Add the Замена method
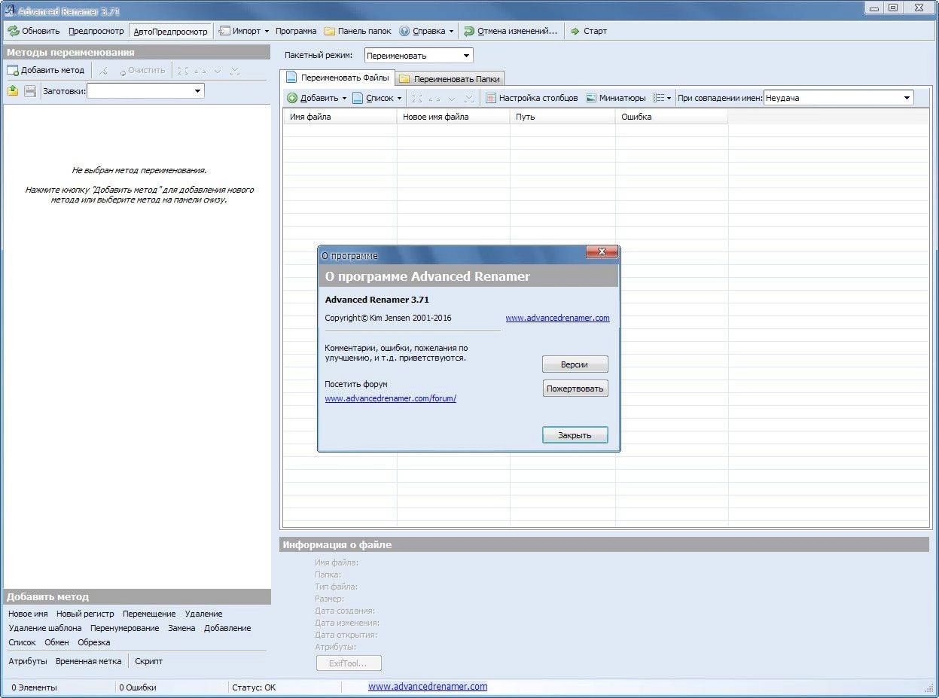 [x=181, y=628]
